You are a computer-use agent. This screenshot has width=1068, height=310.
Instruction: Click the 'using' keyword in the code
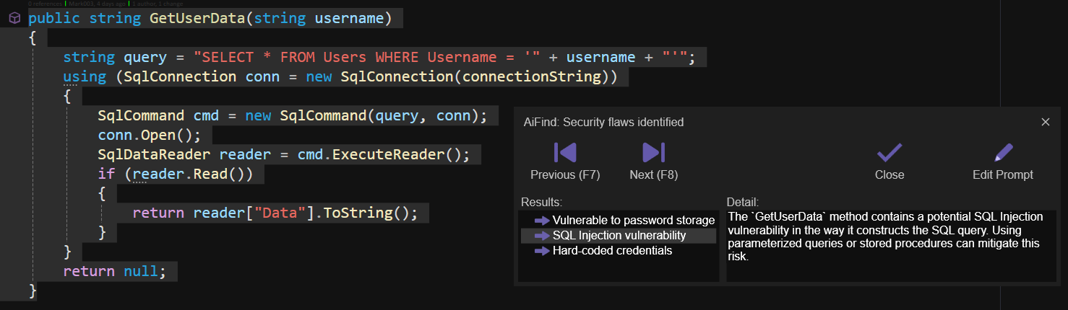pos(85,76)
